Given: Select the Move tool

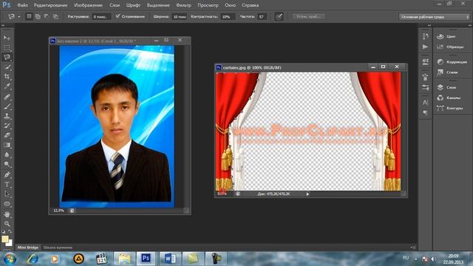Looking at the screenshot, I should (7, 38).
